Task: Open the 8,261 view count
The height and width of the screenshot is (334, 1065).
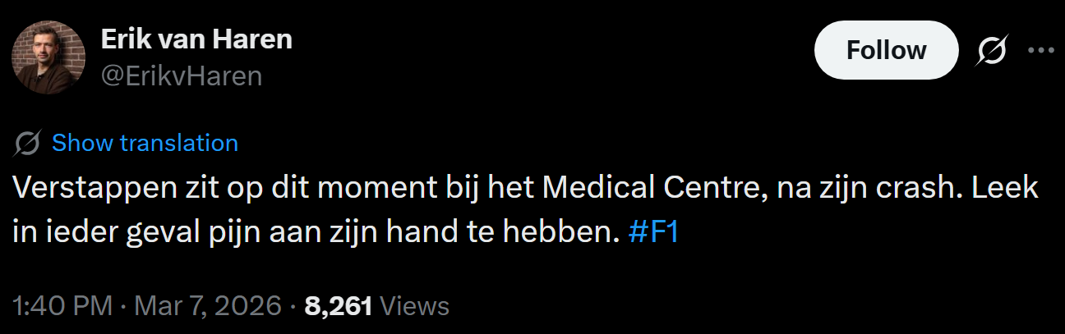Action: coord(339,306)
